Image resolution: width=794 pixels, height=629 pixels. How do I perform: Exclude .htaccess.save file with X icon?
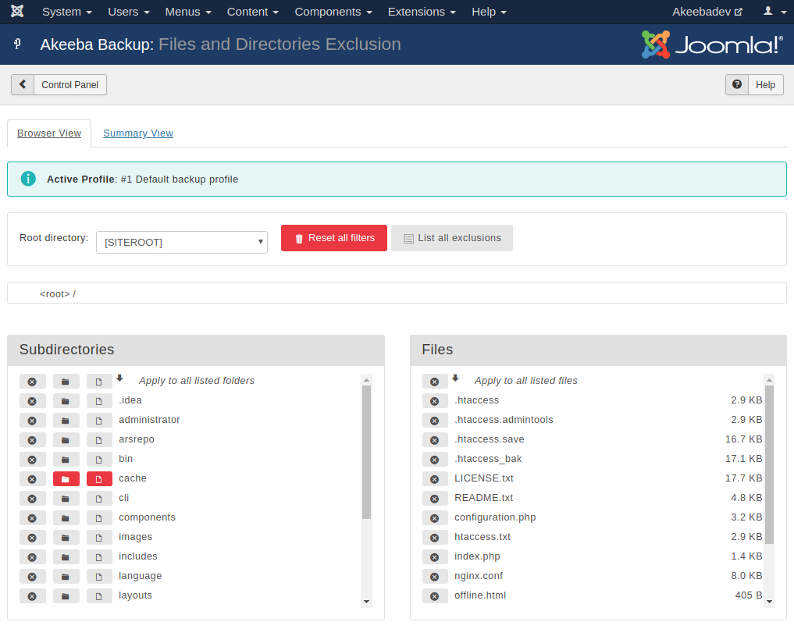(x=435, y=439)
